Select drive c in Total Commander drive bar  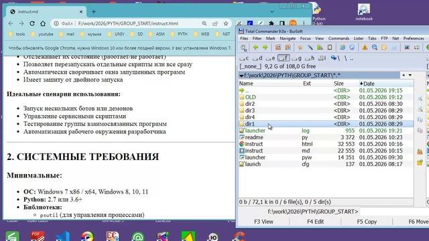tap(244, 58)
